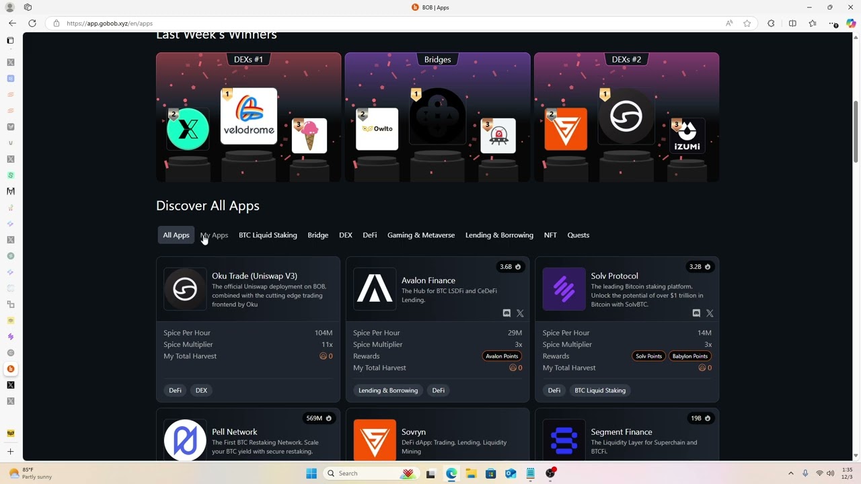Viewport: 861px width, 484px height.
Task: Open Copilot icon in browser toolbar
Action: tap(851, 24)
